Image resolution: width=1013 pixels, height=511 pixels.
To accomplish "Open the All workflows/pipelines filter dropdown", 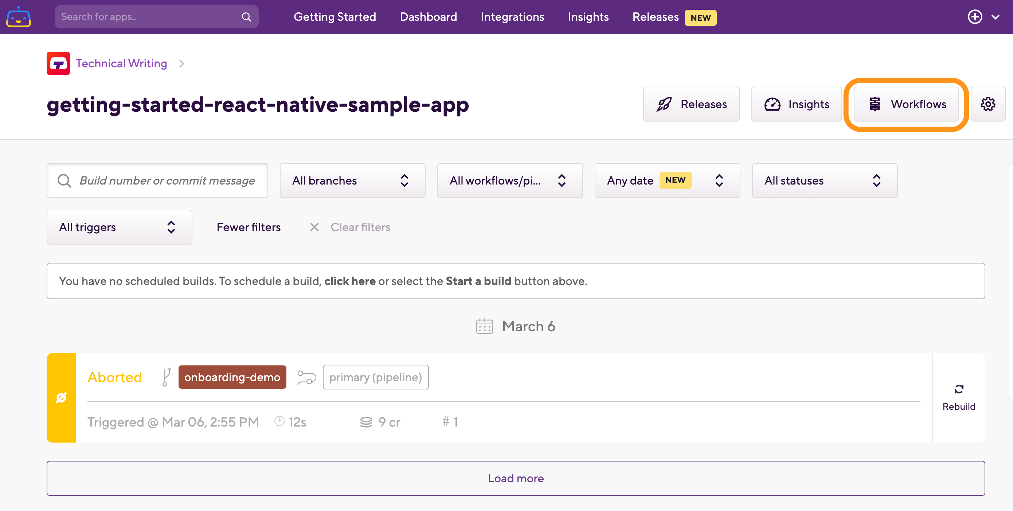I will point(509,181).
